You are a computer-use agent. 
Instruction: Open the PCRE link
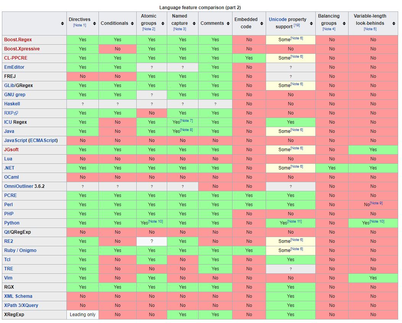pos(10,195)
